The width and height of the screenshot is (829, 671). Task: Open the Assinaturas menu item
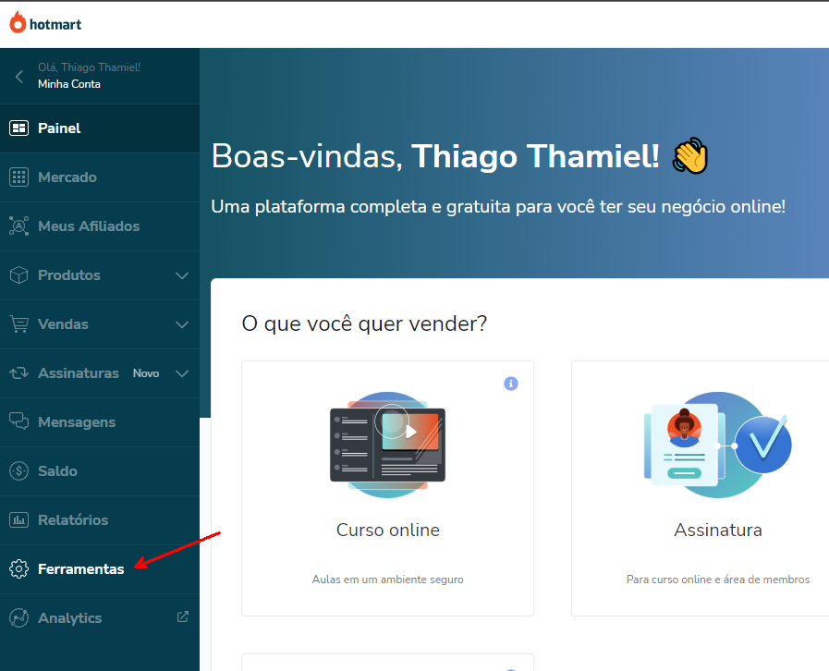click(x=79, y=373)
